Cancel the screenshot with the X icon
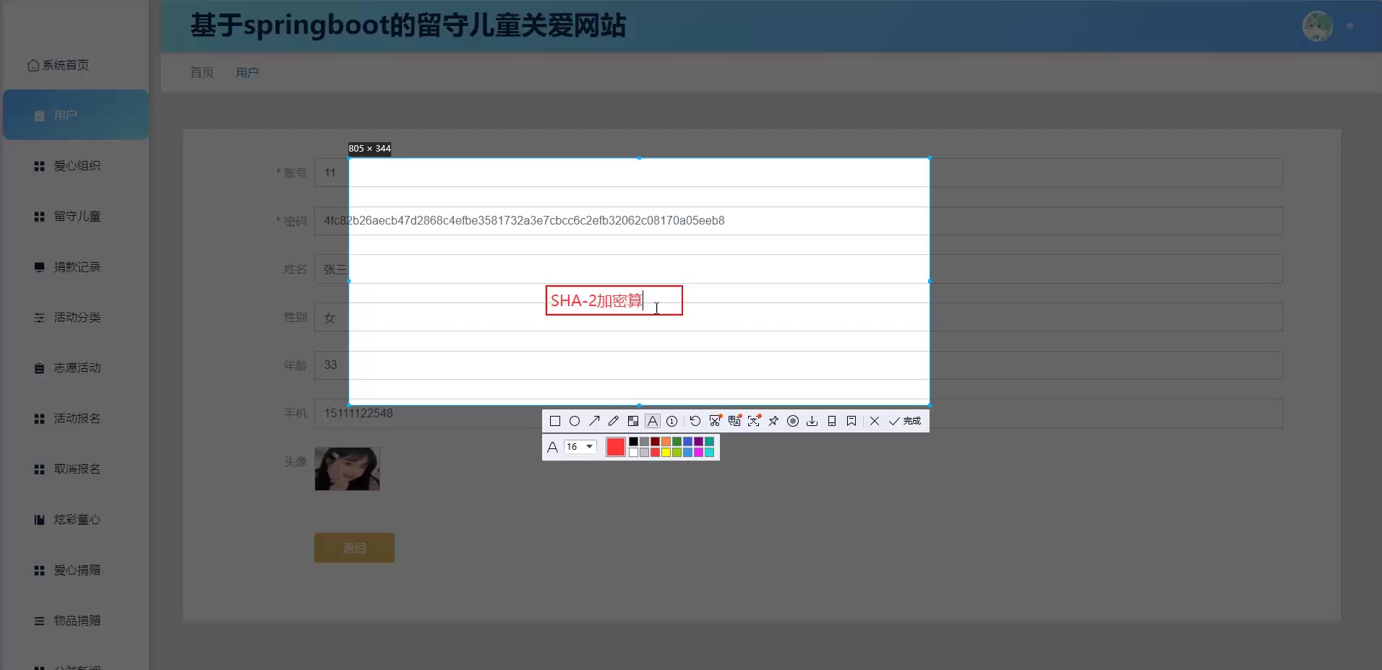This screenshot has height=670, width=1382. 875,421
